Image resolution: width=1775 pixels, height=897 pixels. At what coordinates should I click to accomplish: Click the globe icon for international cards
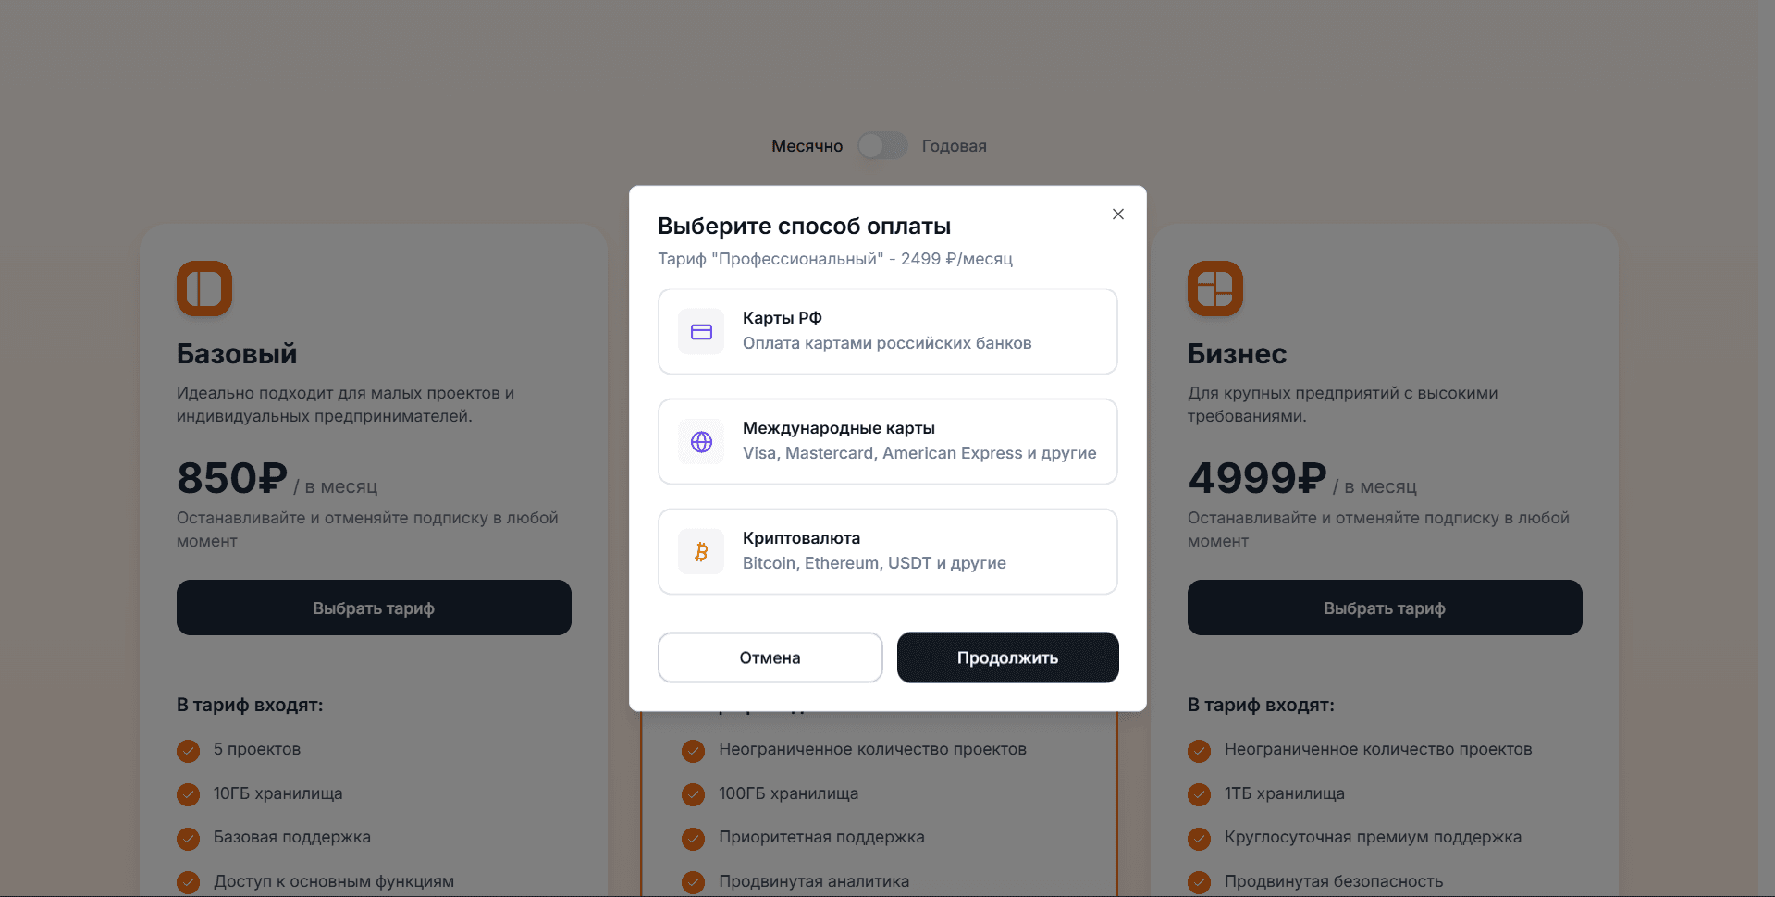pos(701,442)
